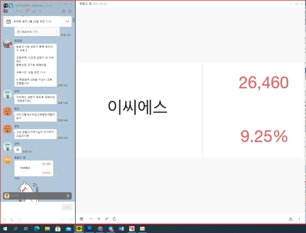Show the image grid thumbnail view
306x233 pixels.
[81, 219]
